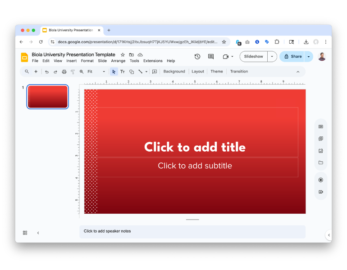Show side panel chevron at bottom right

(329, 235)
